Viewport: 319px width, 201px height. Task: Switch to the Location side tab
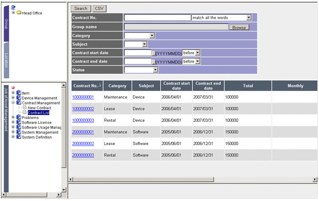click(x=6, y=61)
